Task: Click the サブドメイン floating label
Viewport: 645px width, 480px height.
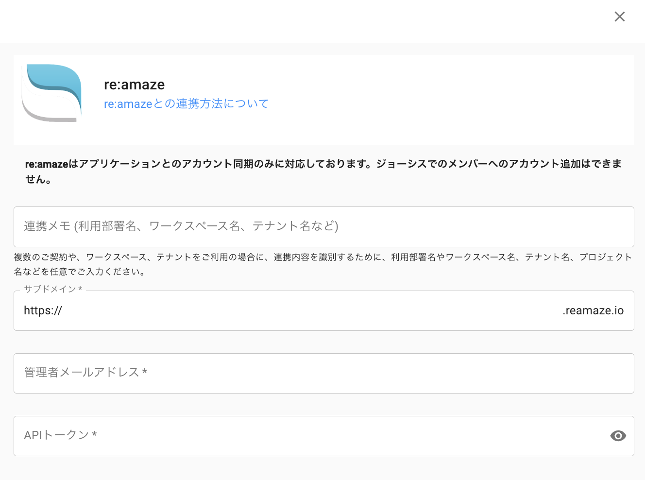Action: point(53,289)
